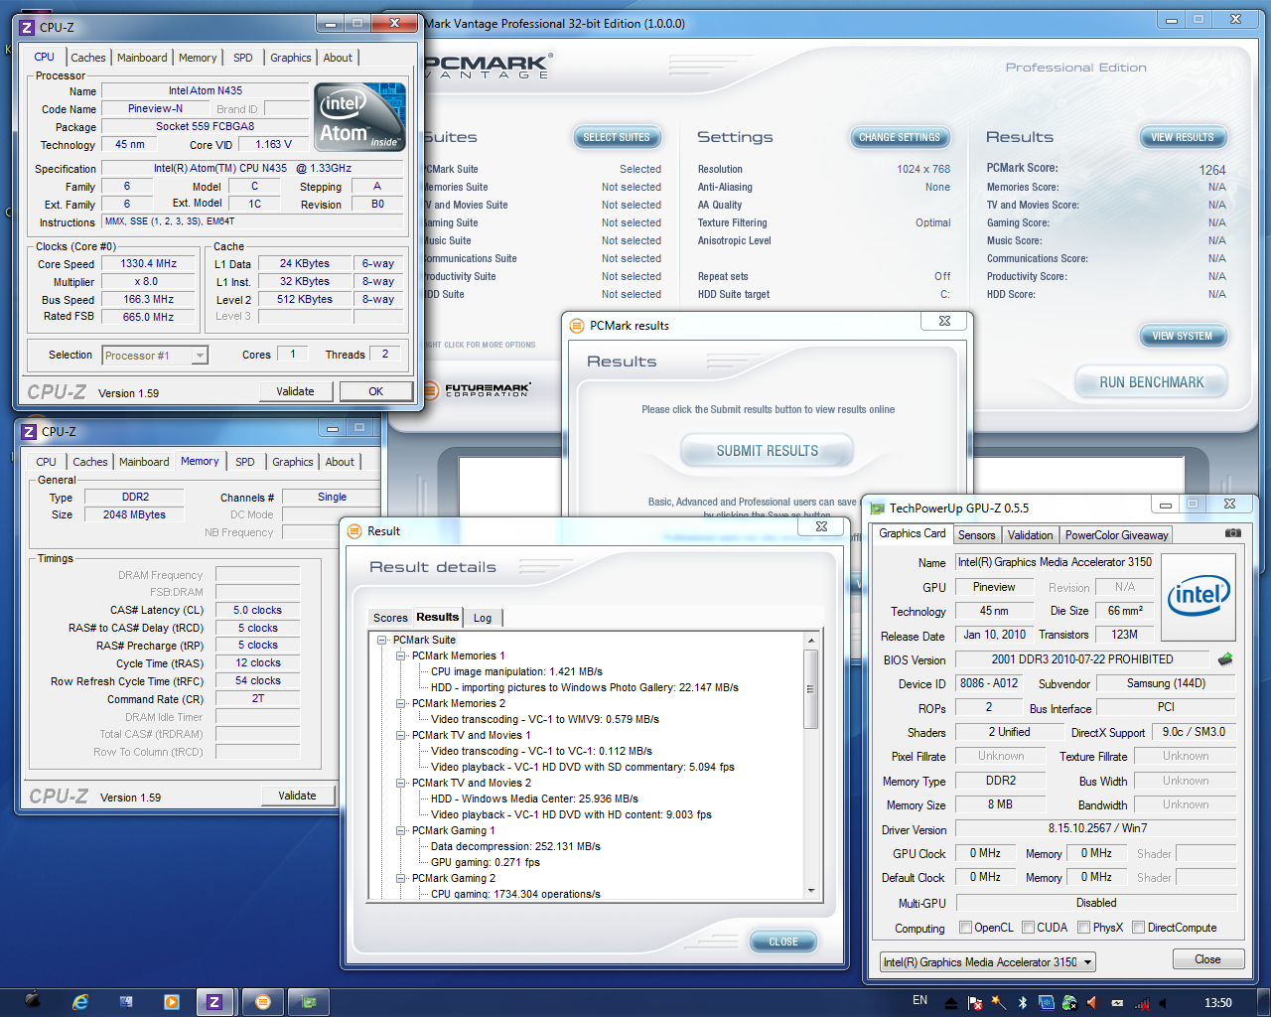Click the upper CPU-Z window title icon
The image size is (1271, 1017).
28,27
